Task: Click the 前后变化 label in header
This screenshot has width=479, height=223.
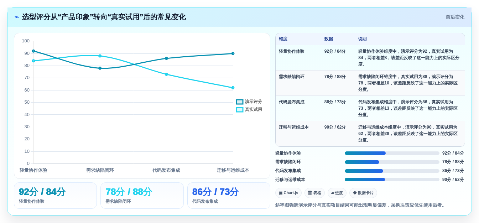Action: tap(455, 17)
